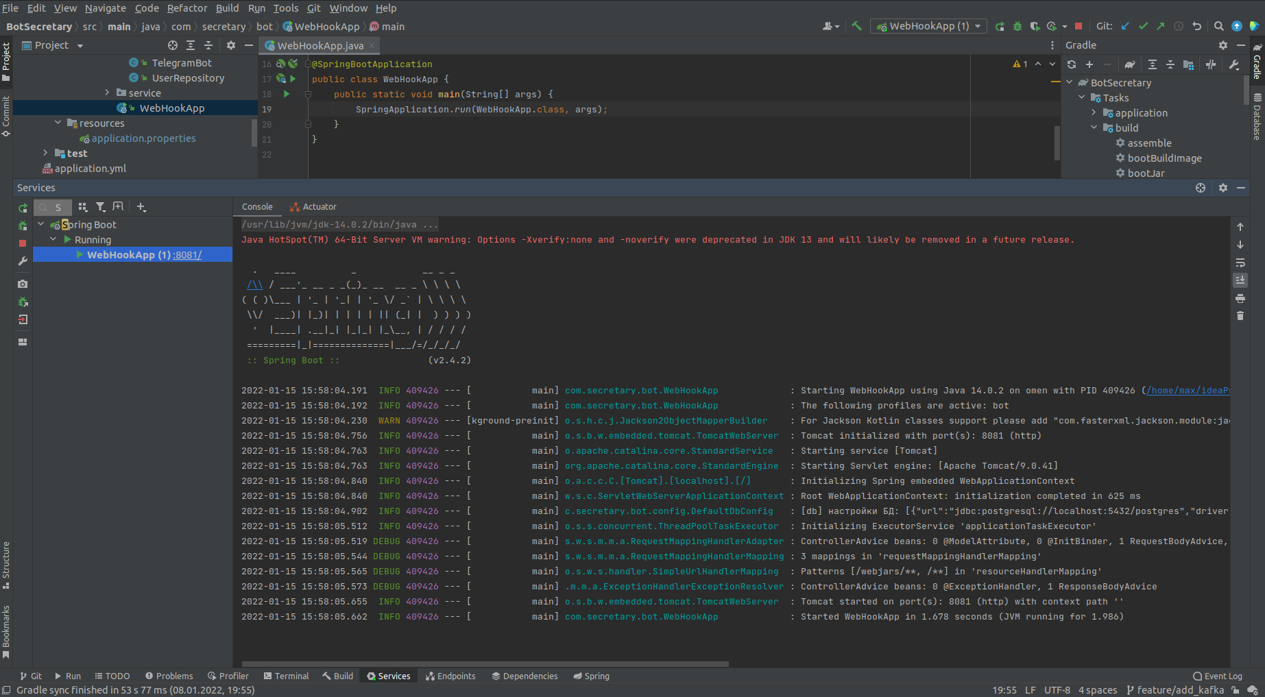Toggle show dependencies in Gradle panel
This screenshot has width=1265, height=697.
(x=1189, y=64)
